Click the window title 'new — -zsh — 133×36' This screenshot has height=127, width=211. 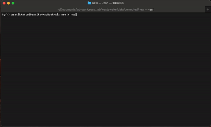(108, 3)
